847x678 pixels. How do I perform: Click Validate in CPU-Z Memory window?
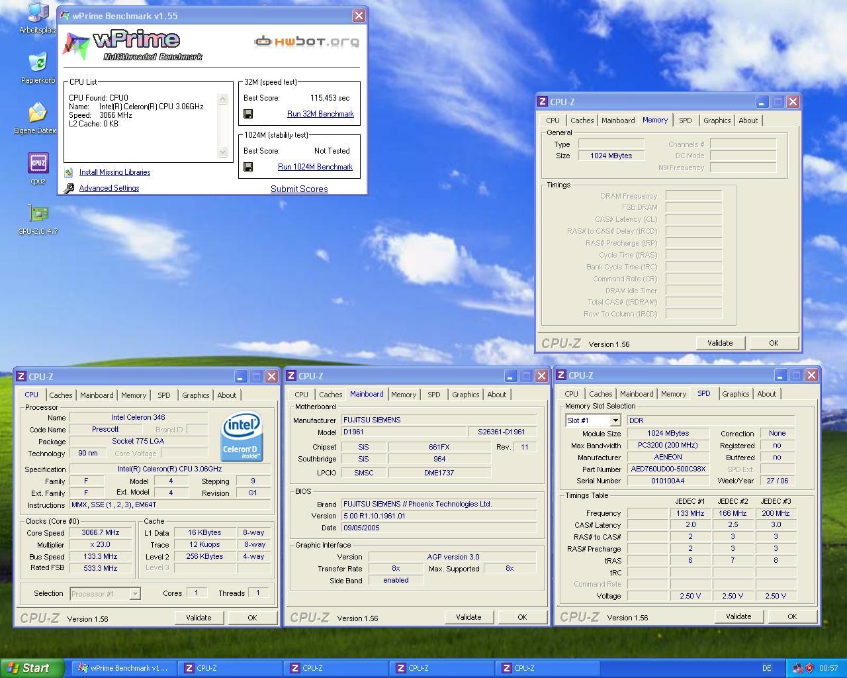(x=720, y=343)
